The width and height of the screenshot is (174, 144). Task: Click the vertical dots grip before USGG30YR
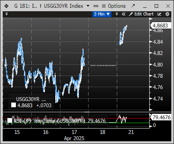point(41,6)
